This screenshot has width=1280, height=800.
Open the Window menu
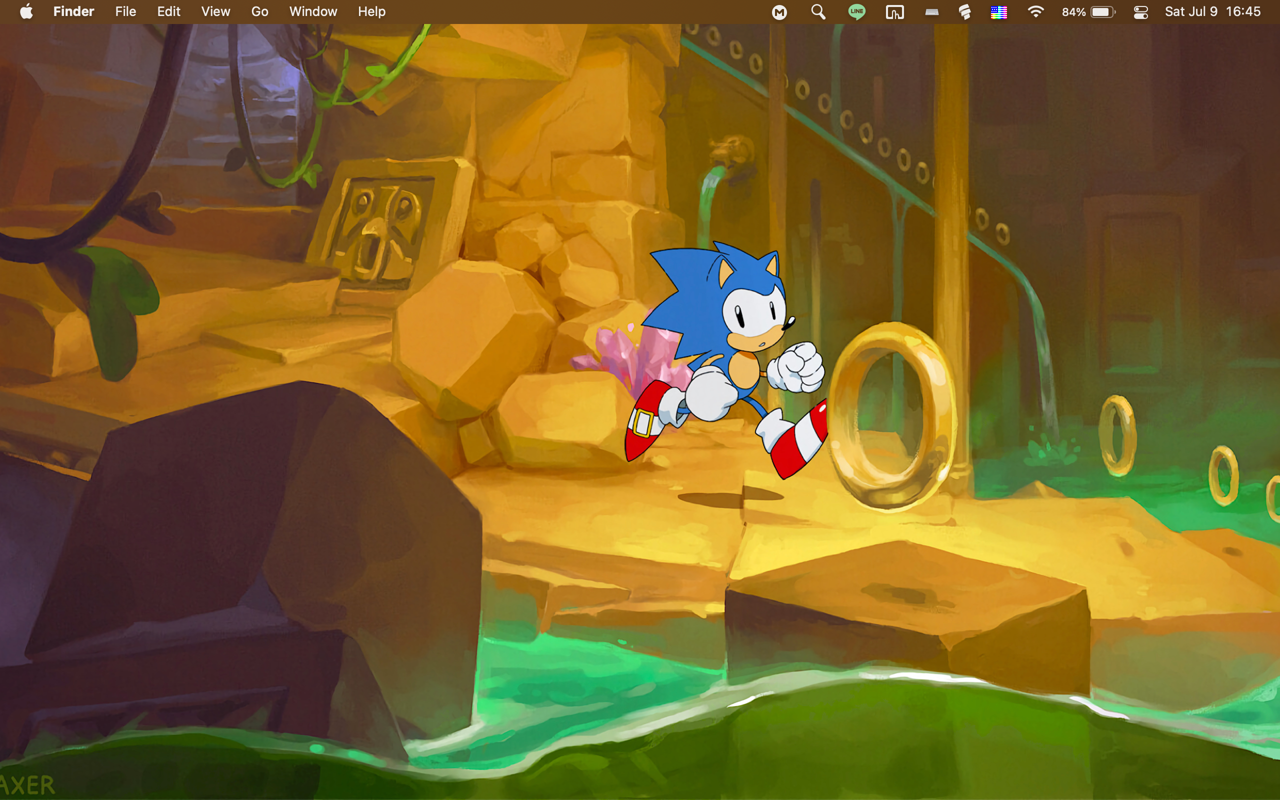pyautogui.click(x=313, y=11)
